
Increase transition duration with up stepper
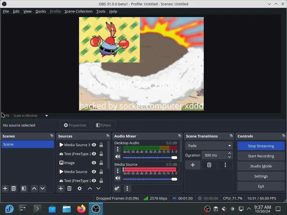229,153
